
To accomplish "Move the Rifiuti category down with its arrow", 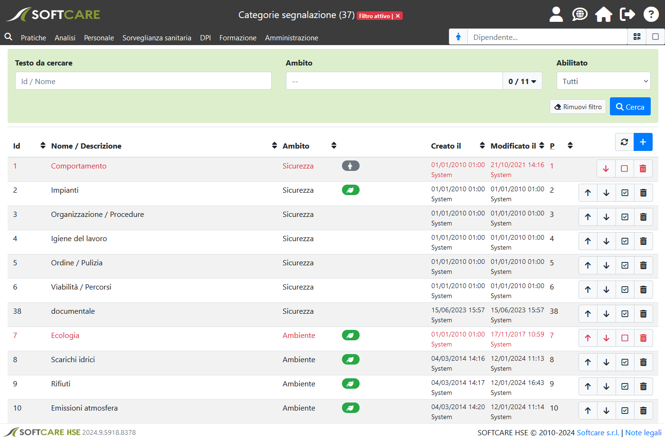I will pos(606,386).
